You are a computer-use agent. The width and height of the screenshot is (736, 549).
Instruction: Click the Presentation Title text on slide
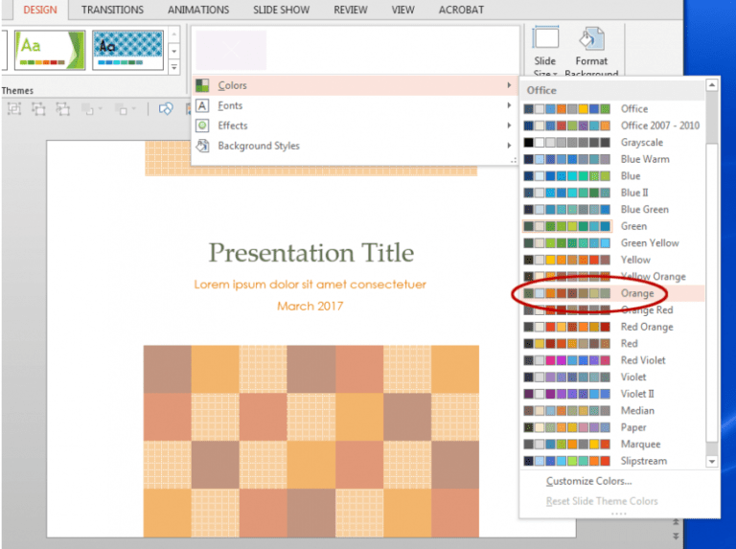click(x=311, y=253)
